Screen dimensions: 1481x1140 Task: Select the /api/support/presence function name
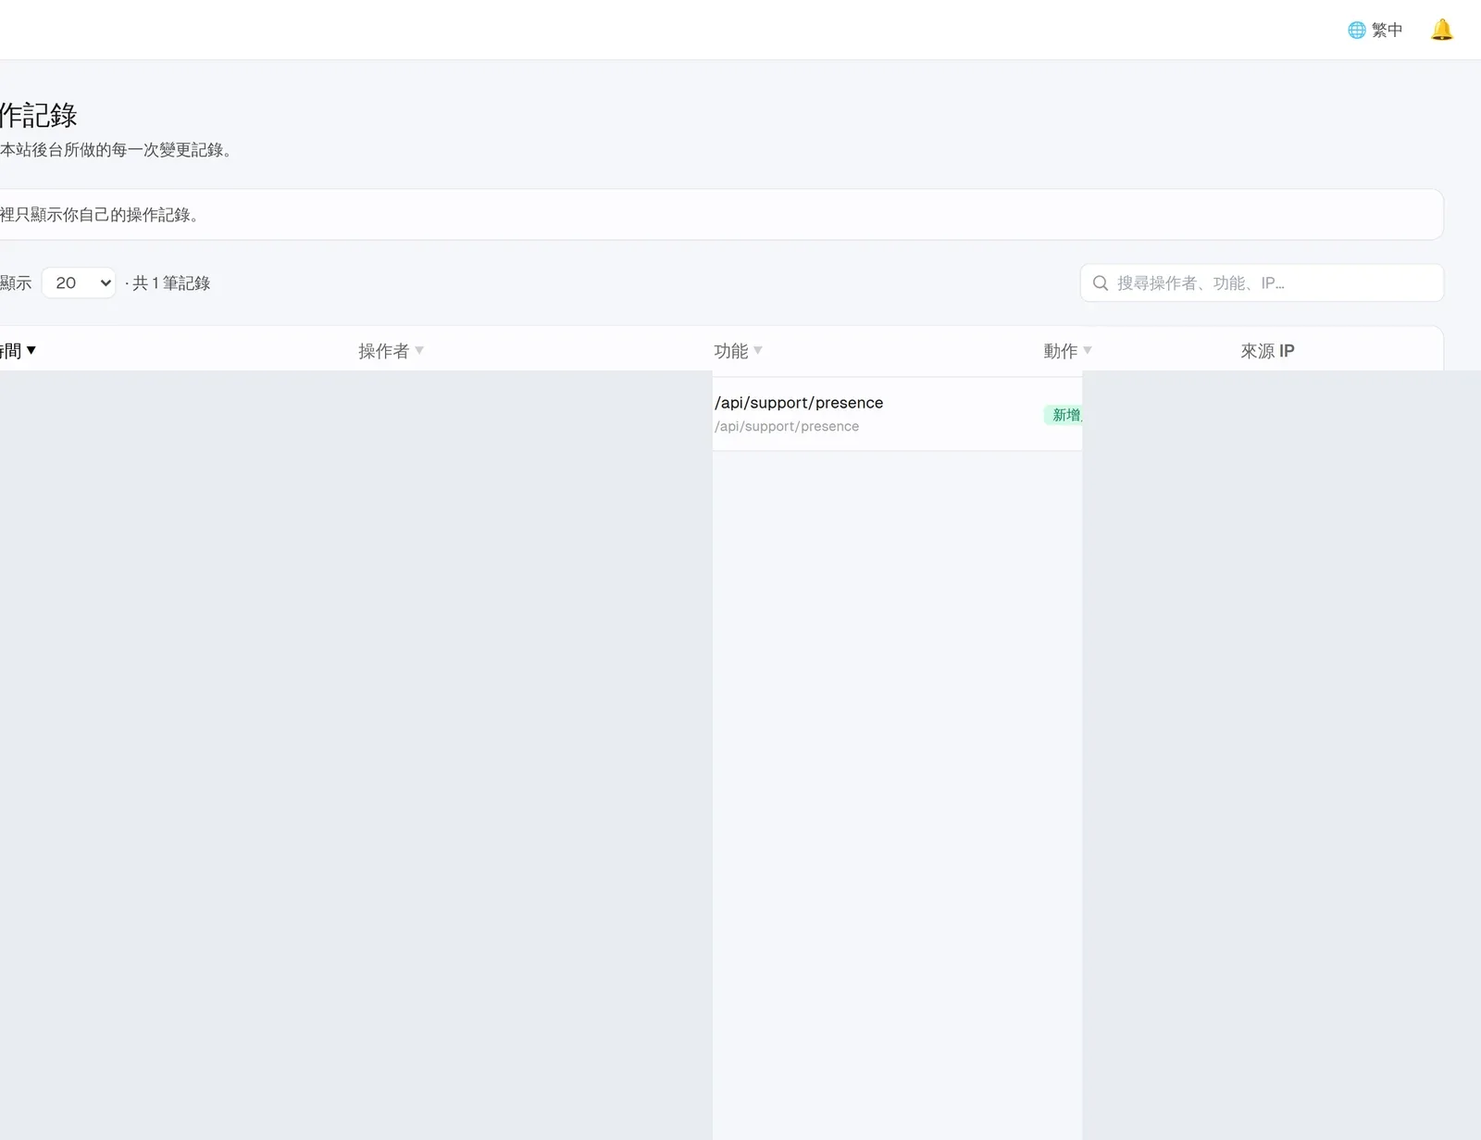[x=799, y=402]
